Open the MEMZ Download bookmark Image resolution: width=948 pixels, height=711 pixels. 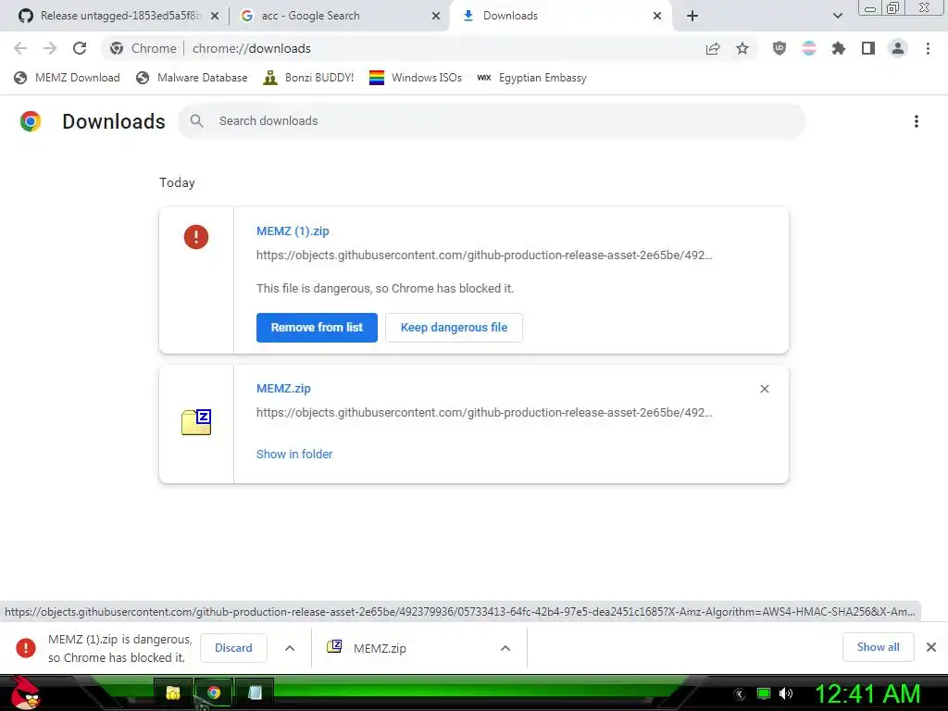pyautogui.click(x=67, y=78)
